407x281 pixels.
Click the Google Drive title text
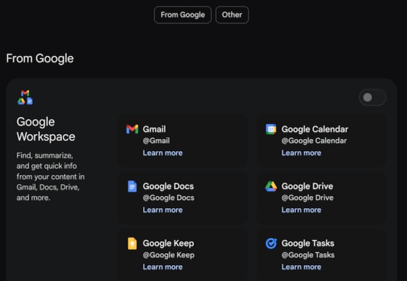coord(307,186)
